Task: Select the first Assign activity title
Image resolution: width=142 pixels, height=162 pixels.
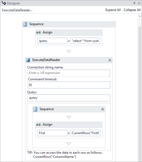Action: click(47, 32)
